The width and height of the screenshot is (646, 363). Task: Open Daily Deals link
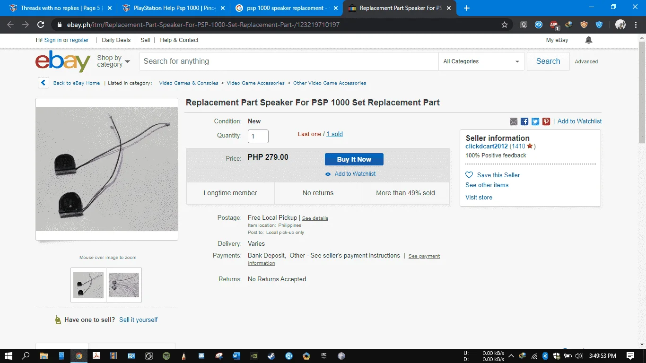coord(116,40)
